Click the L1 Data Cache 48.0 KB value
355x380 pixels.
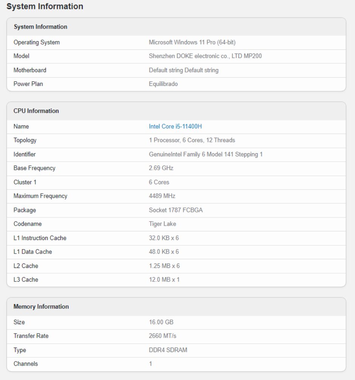(164, 252)
